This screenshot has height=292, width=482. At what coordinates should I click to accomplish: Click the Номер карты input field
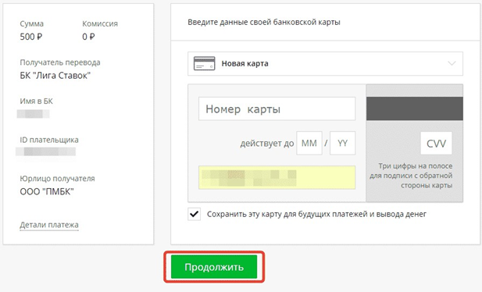277,109
